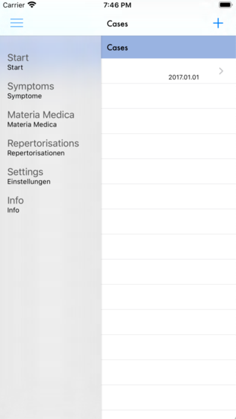This screenshot has height=419, width=236.
Task: Select the first empty row below the case
Action: click(x=169, y=96)
